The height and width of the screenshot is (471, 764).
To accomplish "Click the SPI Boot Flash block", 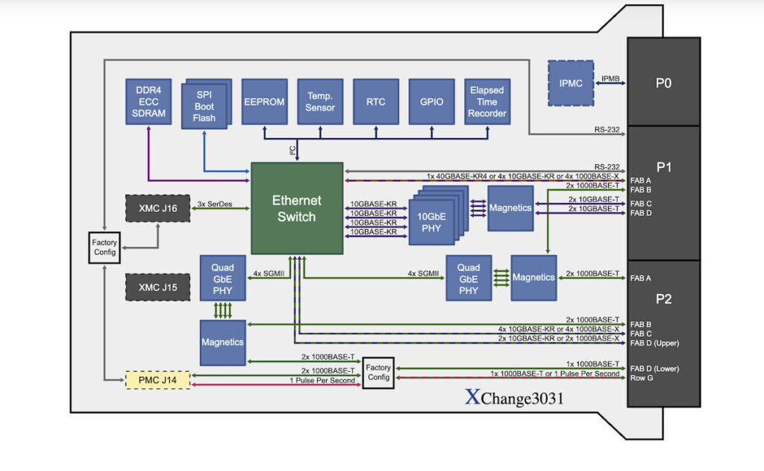I will [x=204, y=106].
